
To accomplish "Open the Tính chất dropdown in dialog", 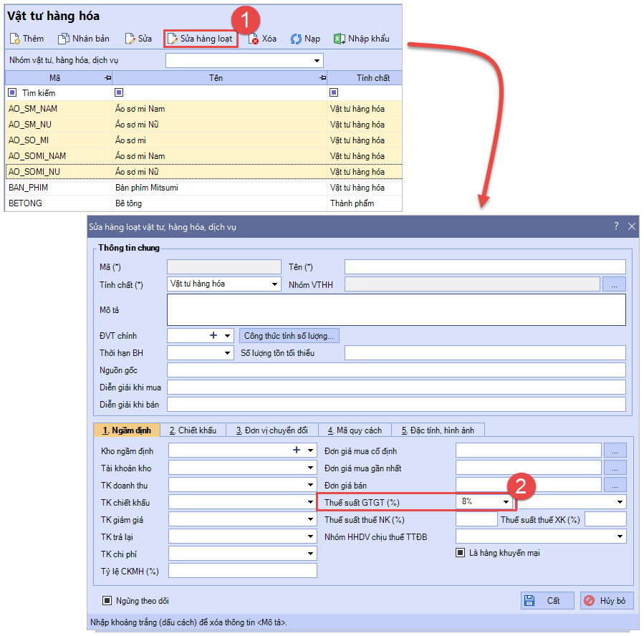I will [275, 284].
